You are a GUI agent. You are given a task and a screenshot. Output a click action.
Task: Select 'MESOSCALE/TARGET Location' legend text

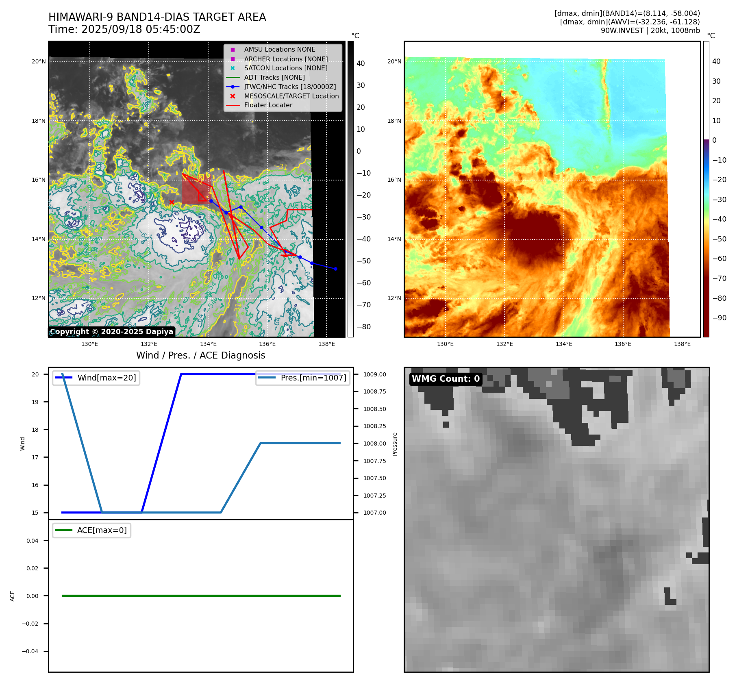[x=291, y=96]
